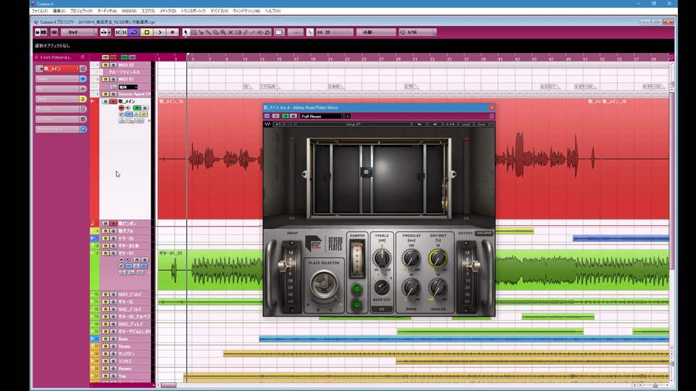This screenshot has width=696, height=391.
Task: Open the grid type dropdown
Action: tap(376, 33)
